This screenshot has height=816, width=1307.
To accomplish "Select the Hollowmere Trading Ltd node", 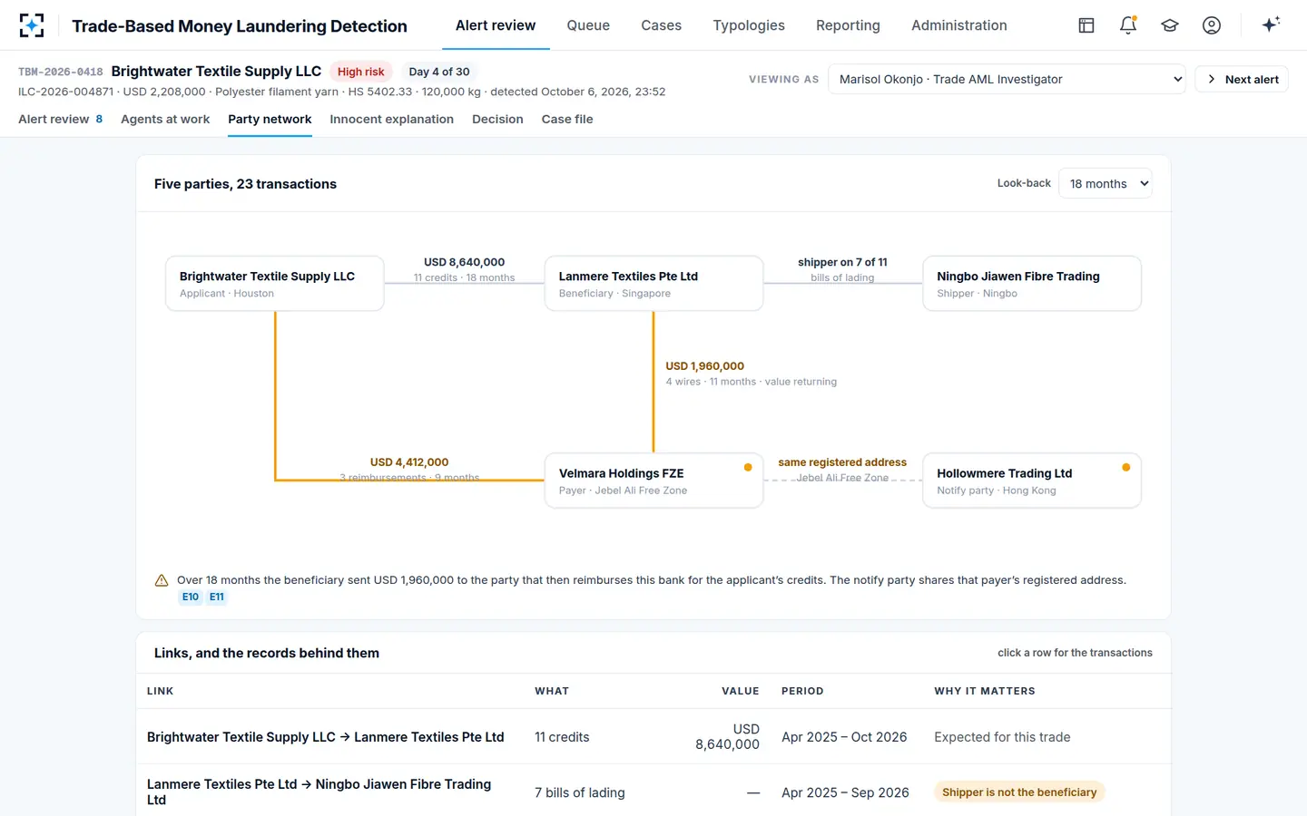I will tap(1032, 481).
